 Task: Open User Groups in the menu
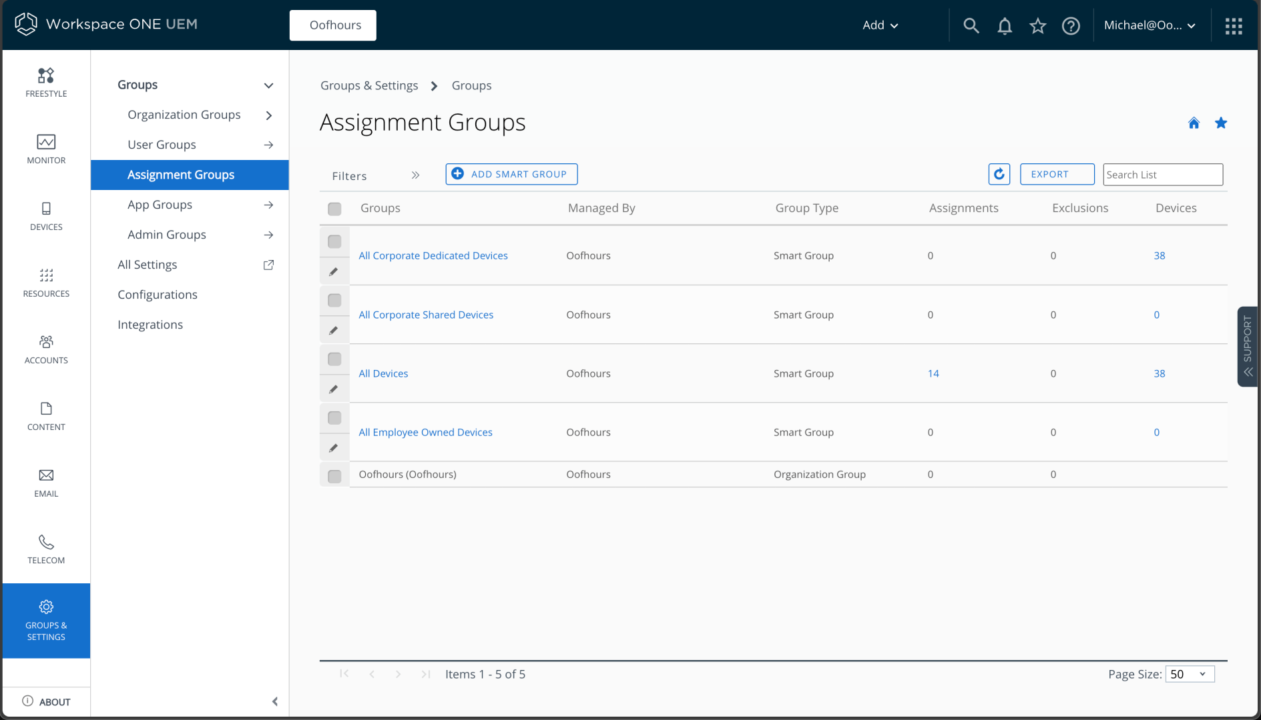[162, 145]
